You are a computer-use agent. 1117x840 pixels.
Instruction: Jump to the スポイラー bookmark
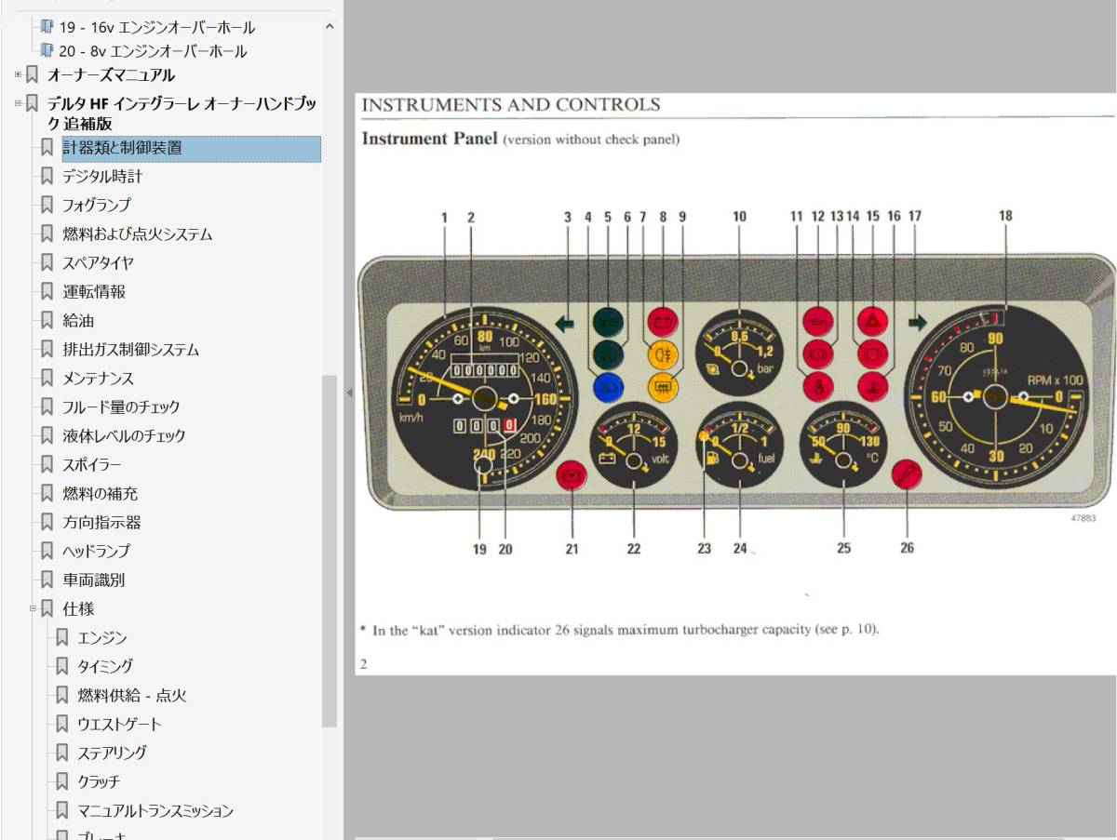pyautogui.click(x=91, y=464)
